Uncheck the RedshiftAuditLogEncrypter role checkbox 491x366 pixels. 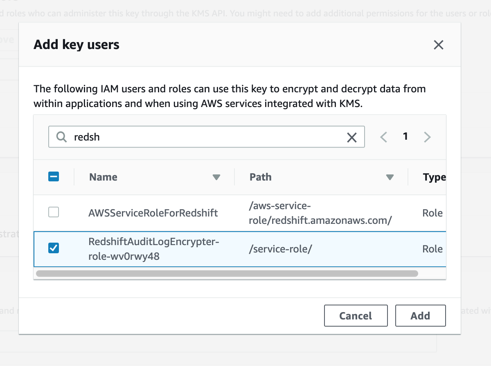(x=54, y=248)
